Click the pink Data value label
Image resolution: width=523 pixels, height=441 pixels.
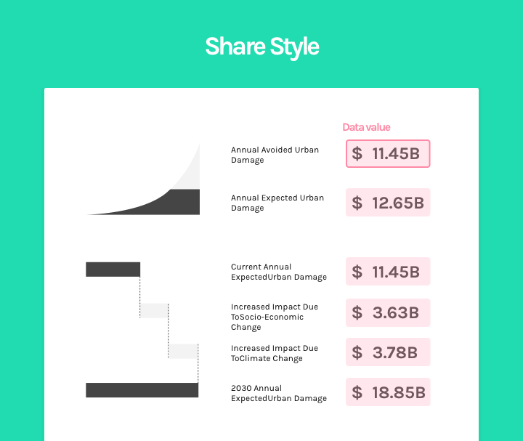[366, 127]
